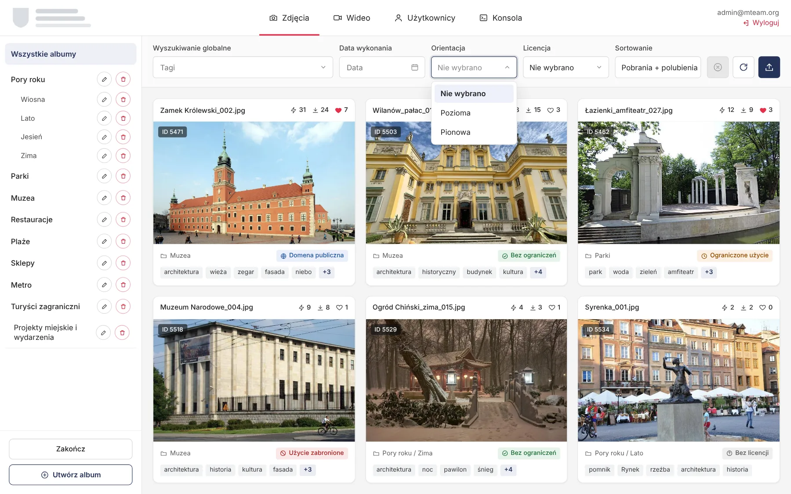Refresh the photo list
This screenshot has width=791, height=494.
tap(744, 67)
